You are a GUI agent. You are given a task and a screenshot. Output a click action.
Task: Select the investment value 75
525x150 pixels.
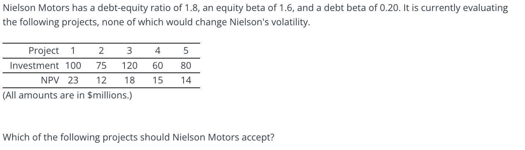pyautogui.click(x=101, y=65)
